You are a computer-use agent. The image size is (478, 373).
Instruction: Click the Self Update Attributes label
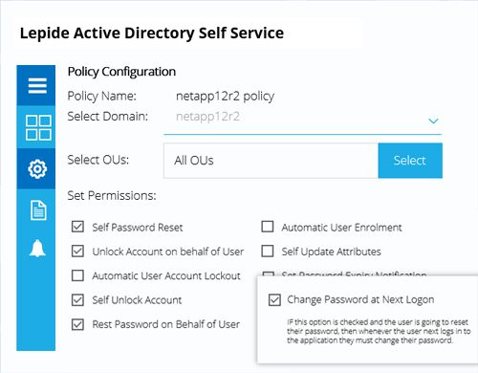[331, 252]
